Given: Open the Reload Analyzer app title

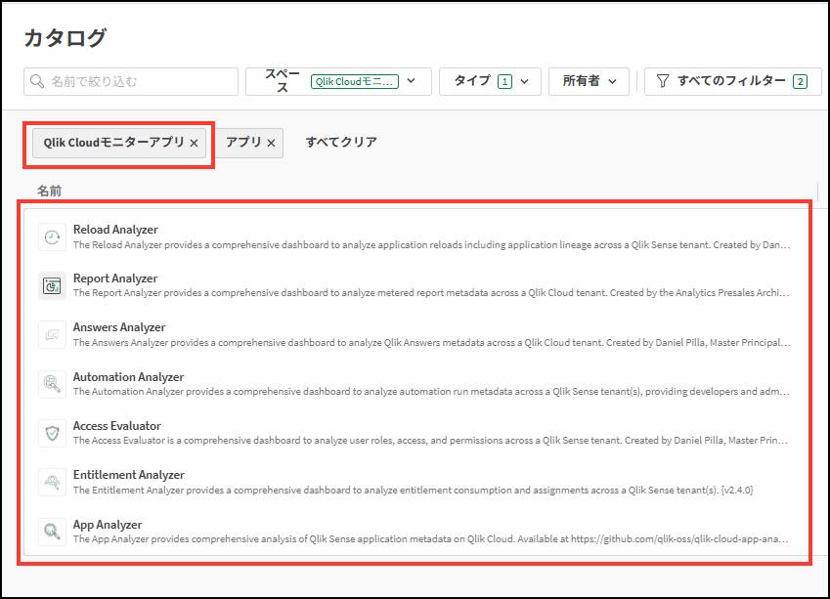Looking at the screenshot, I should point(115,230).
